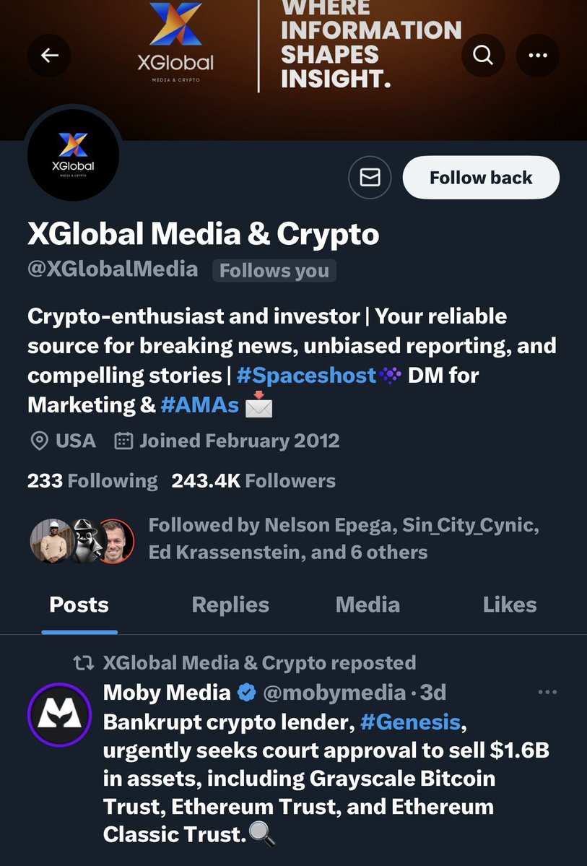587x866 pixels.
Task: Open profile search magnifier icon
Action: coord(483,55)
